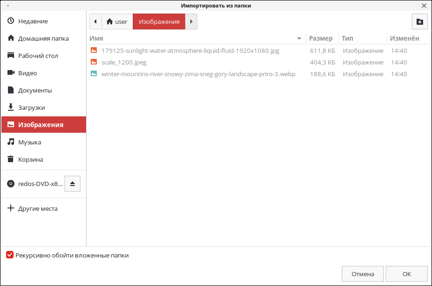
Task: Select the Видео folder in sidebar
Action: [27, 73]
